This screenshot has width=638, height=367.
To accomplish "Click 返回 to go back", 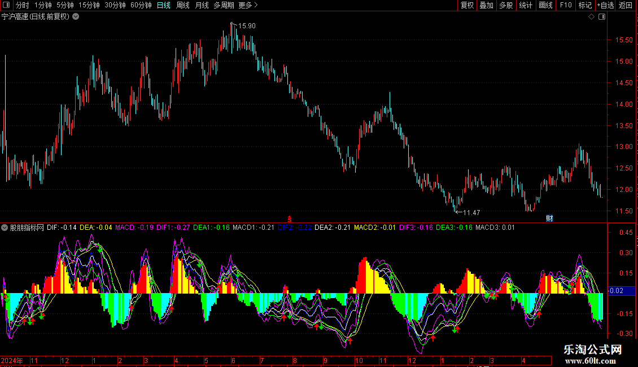I will tap(626, 5).
